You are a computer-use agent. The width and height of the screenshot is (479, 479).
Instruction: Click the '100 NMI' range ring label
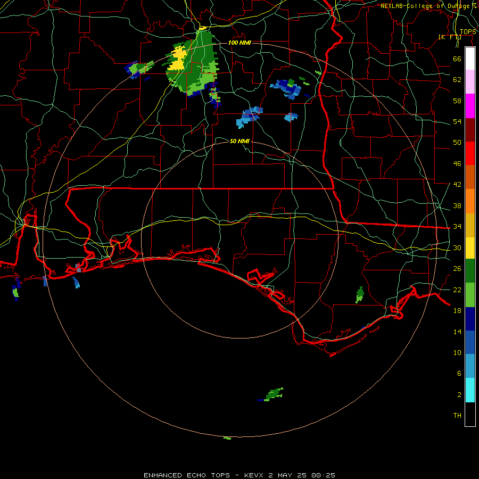tap(240, 43)
